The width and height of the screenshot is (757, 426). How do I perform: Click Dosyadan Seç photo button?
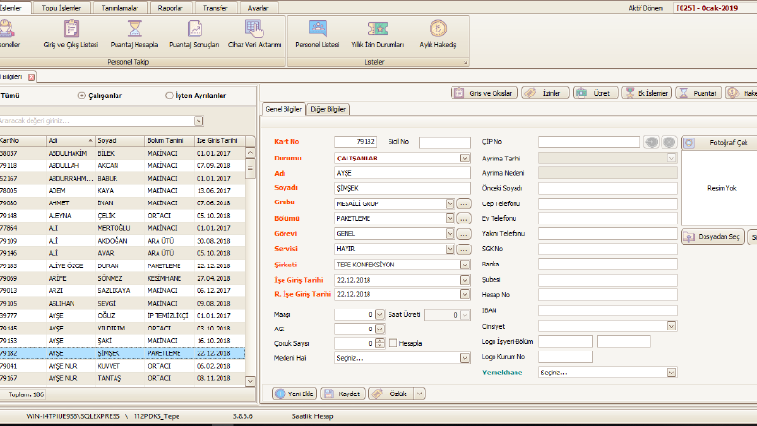click(712, 237)
